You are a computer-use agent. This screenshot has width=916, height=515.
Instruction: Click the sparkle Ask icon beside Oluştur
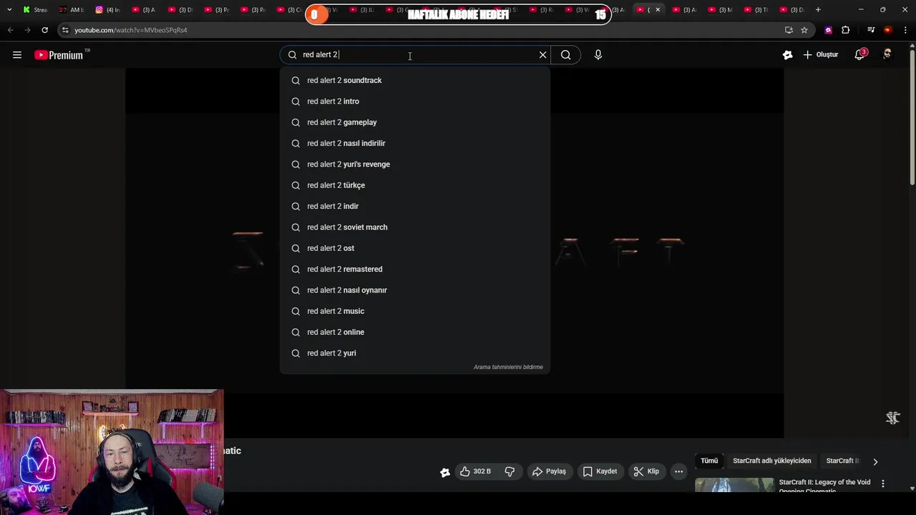coord(788,55)
